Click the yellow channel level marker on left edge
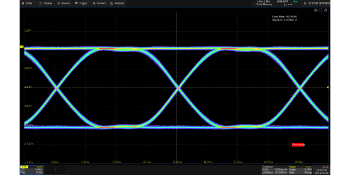The height and width of the screenshot is (175, 350). 21,47
